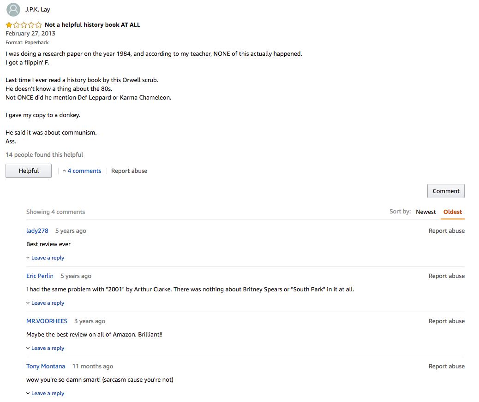Click the Comment button
Viewport: 479px width, 402px height.
point(446,191)
